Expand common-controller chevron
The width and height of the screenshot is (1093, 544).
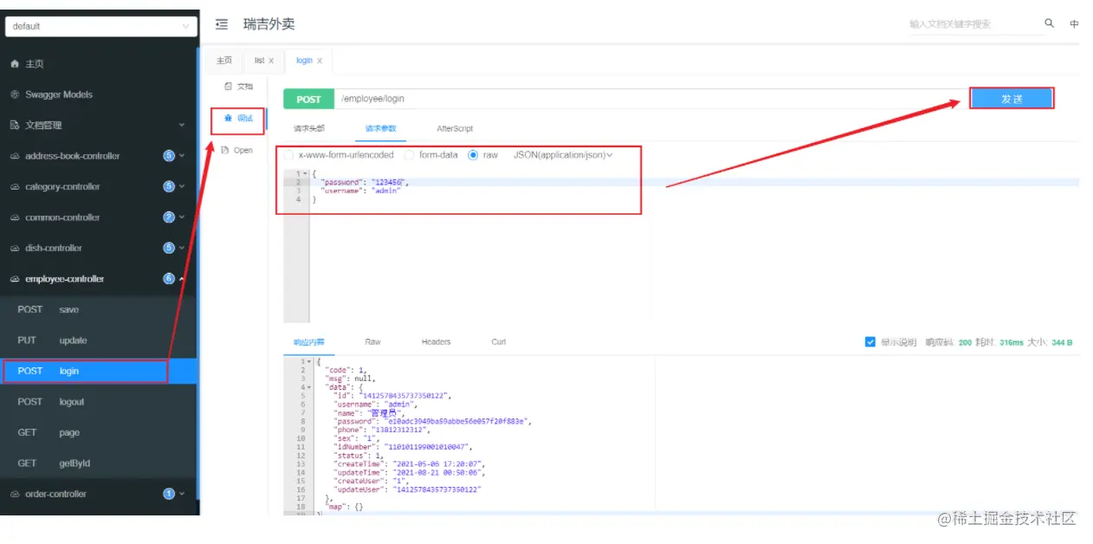(182, 217)
